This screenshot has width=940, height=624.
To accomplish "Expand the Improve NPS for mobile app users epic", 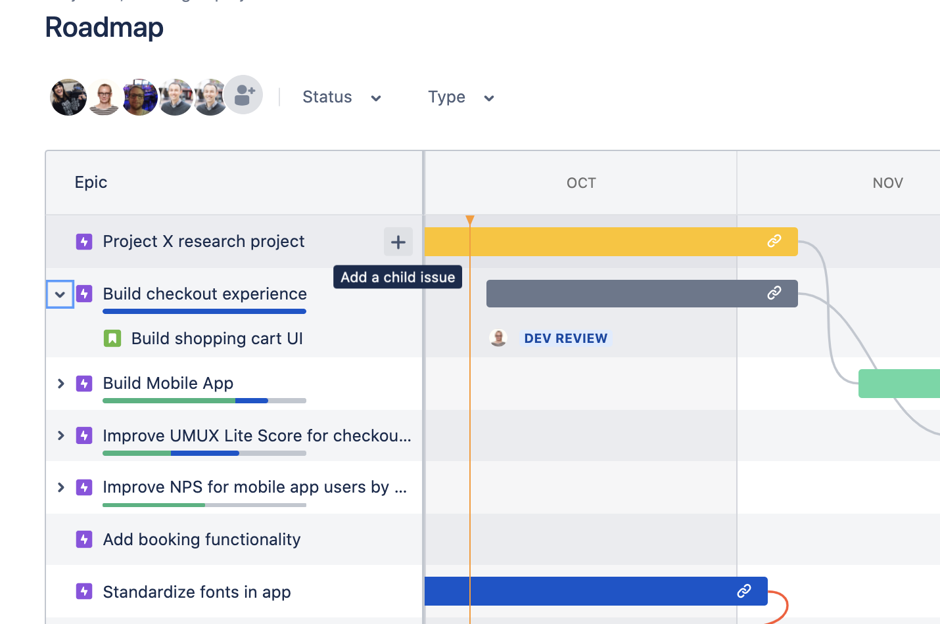I will (60, 487).
